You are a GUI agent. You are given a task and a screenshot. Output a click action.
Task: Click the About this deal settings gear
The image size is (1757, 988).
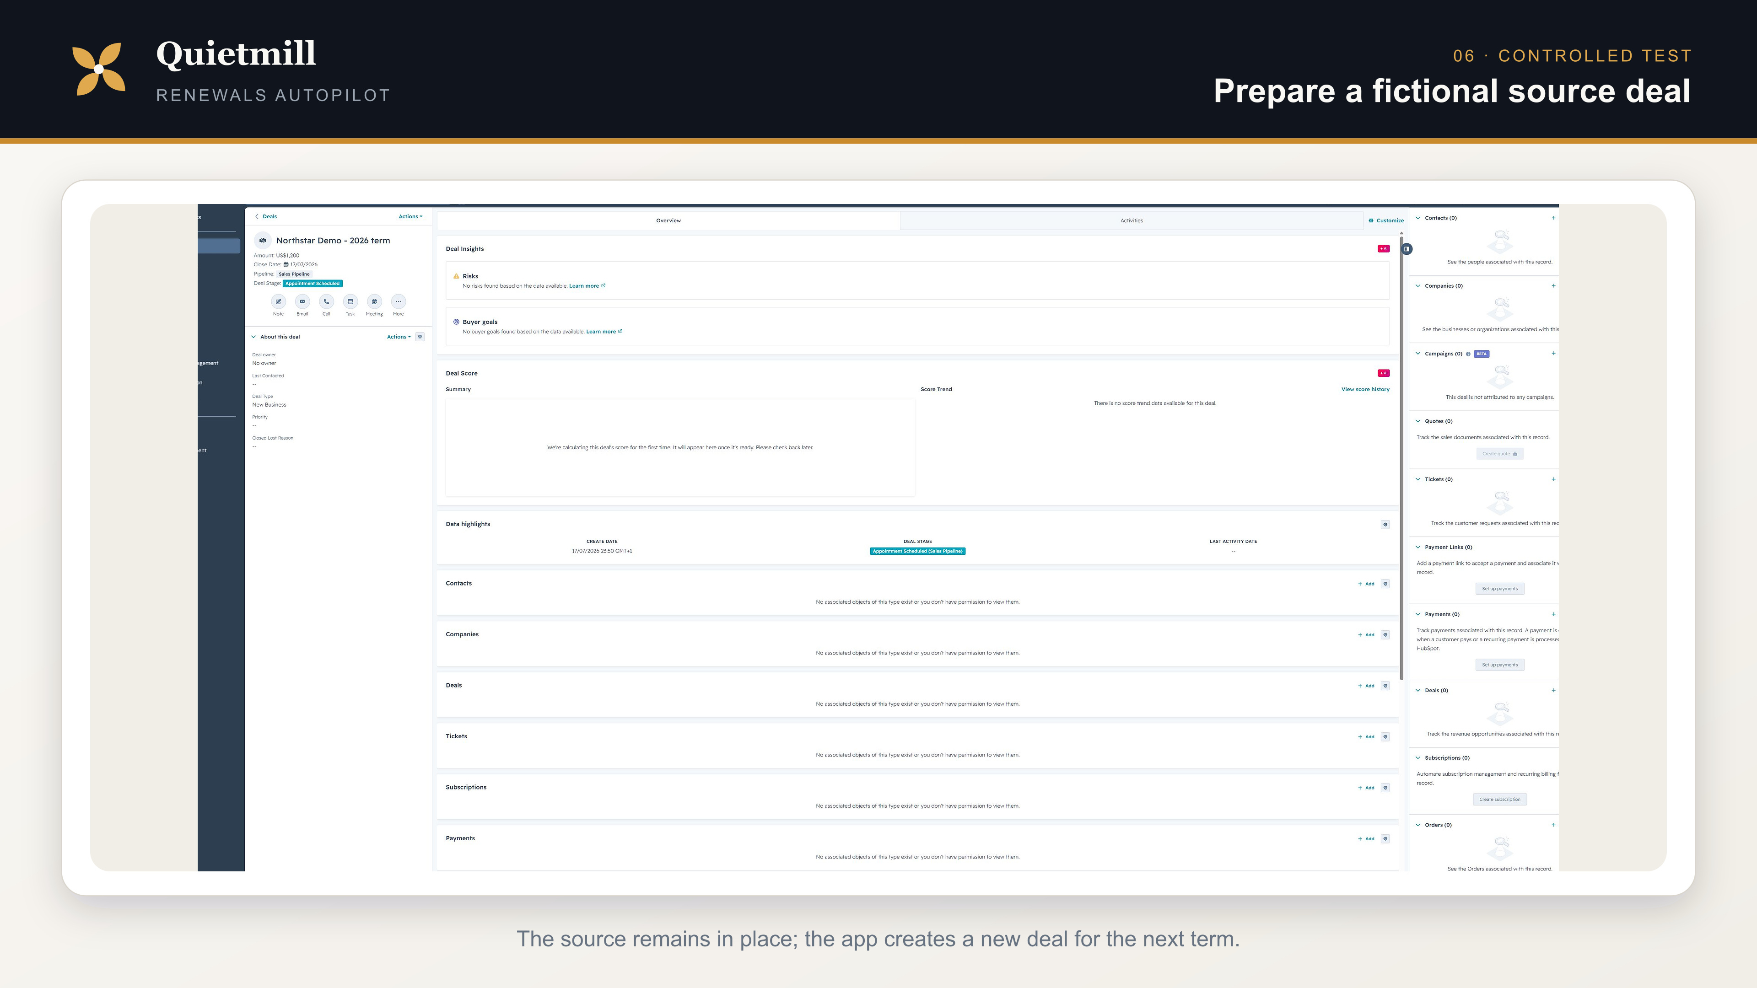(x=420, y=337)
